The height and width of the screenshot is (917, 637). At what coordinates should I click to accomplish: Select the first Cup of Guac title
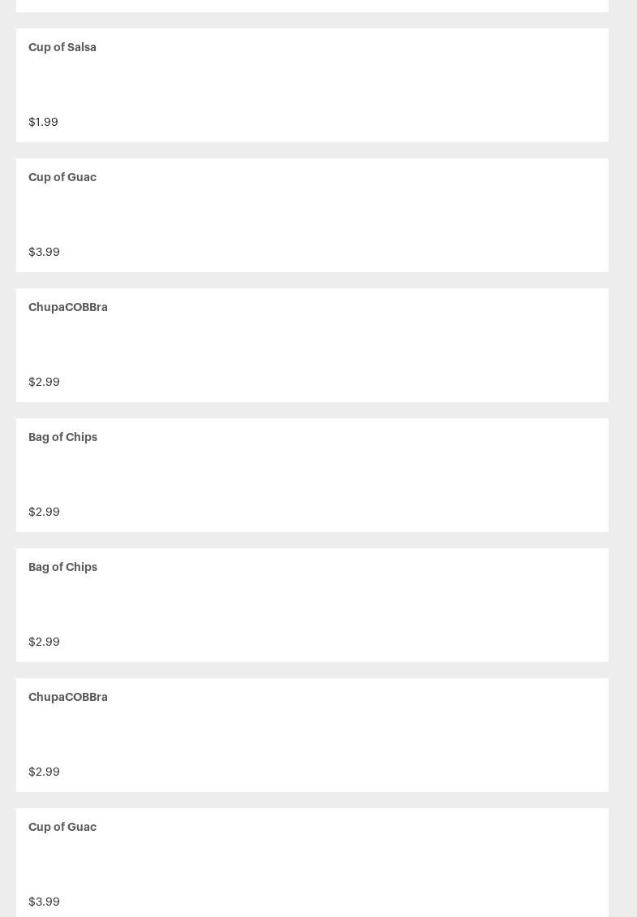pyautogui.click(x=62, y=177)
